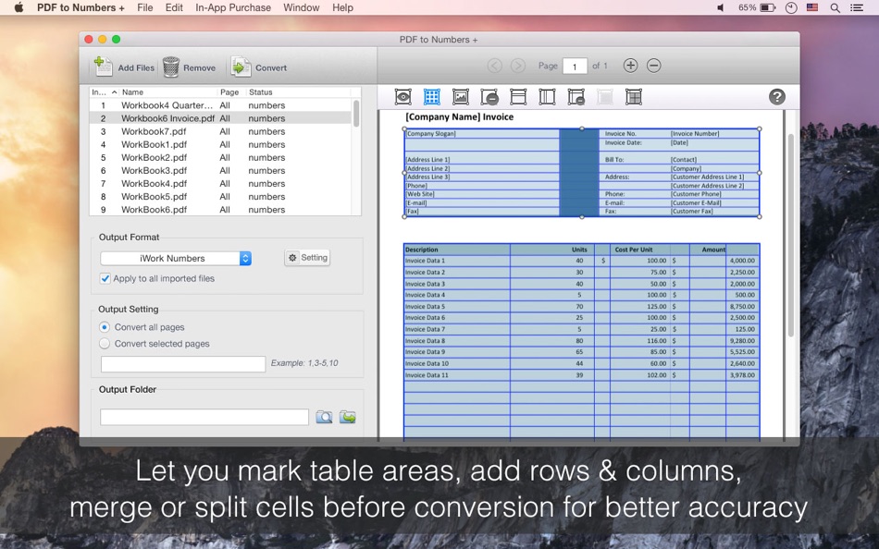Select the Workbook6 Invoice.pdf file row
The image size is (879, 549).
click(221, 118)
